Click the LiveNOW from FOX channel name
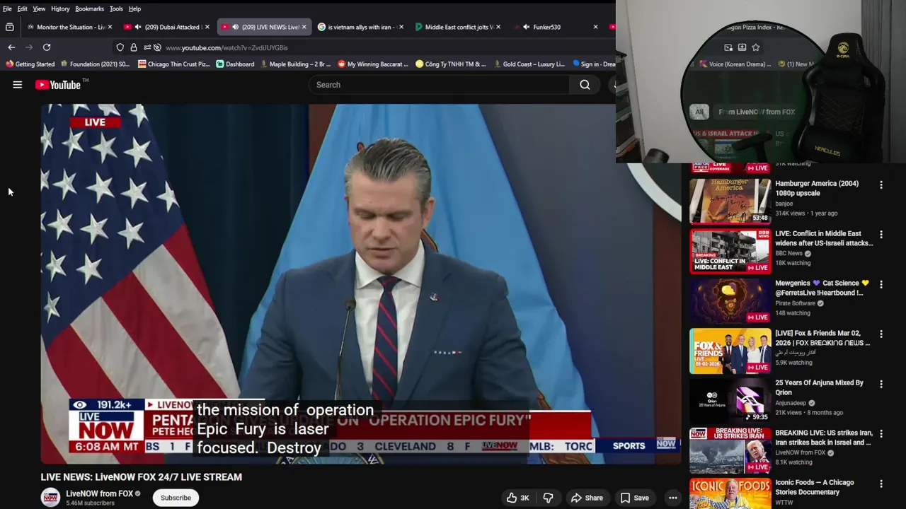 [100, 493]
